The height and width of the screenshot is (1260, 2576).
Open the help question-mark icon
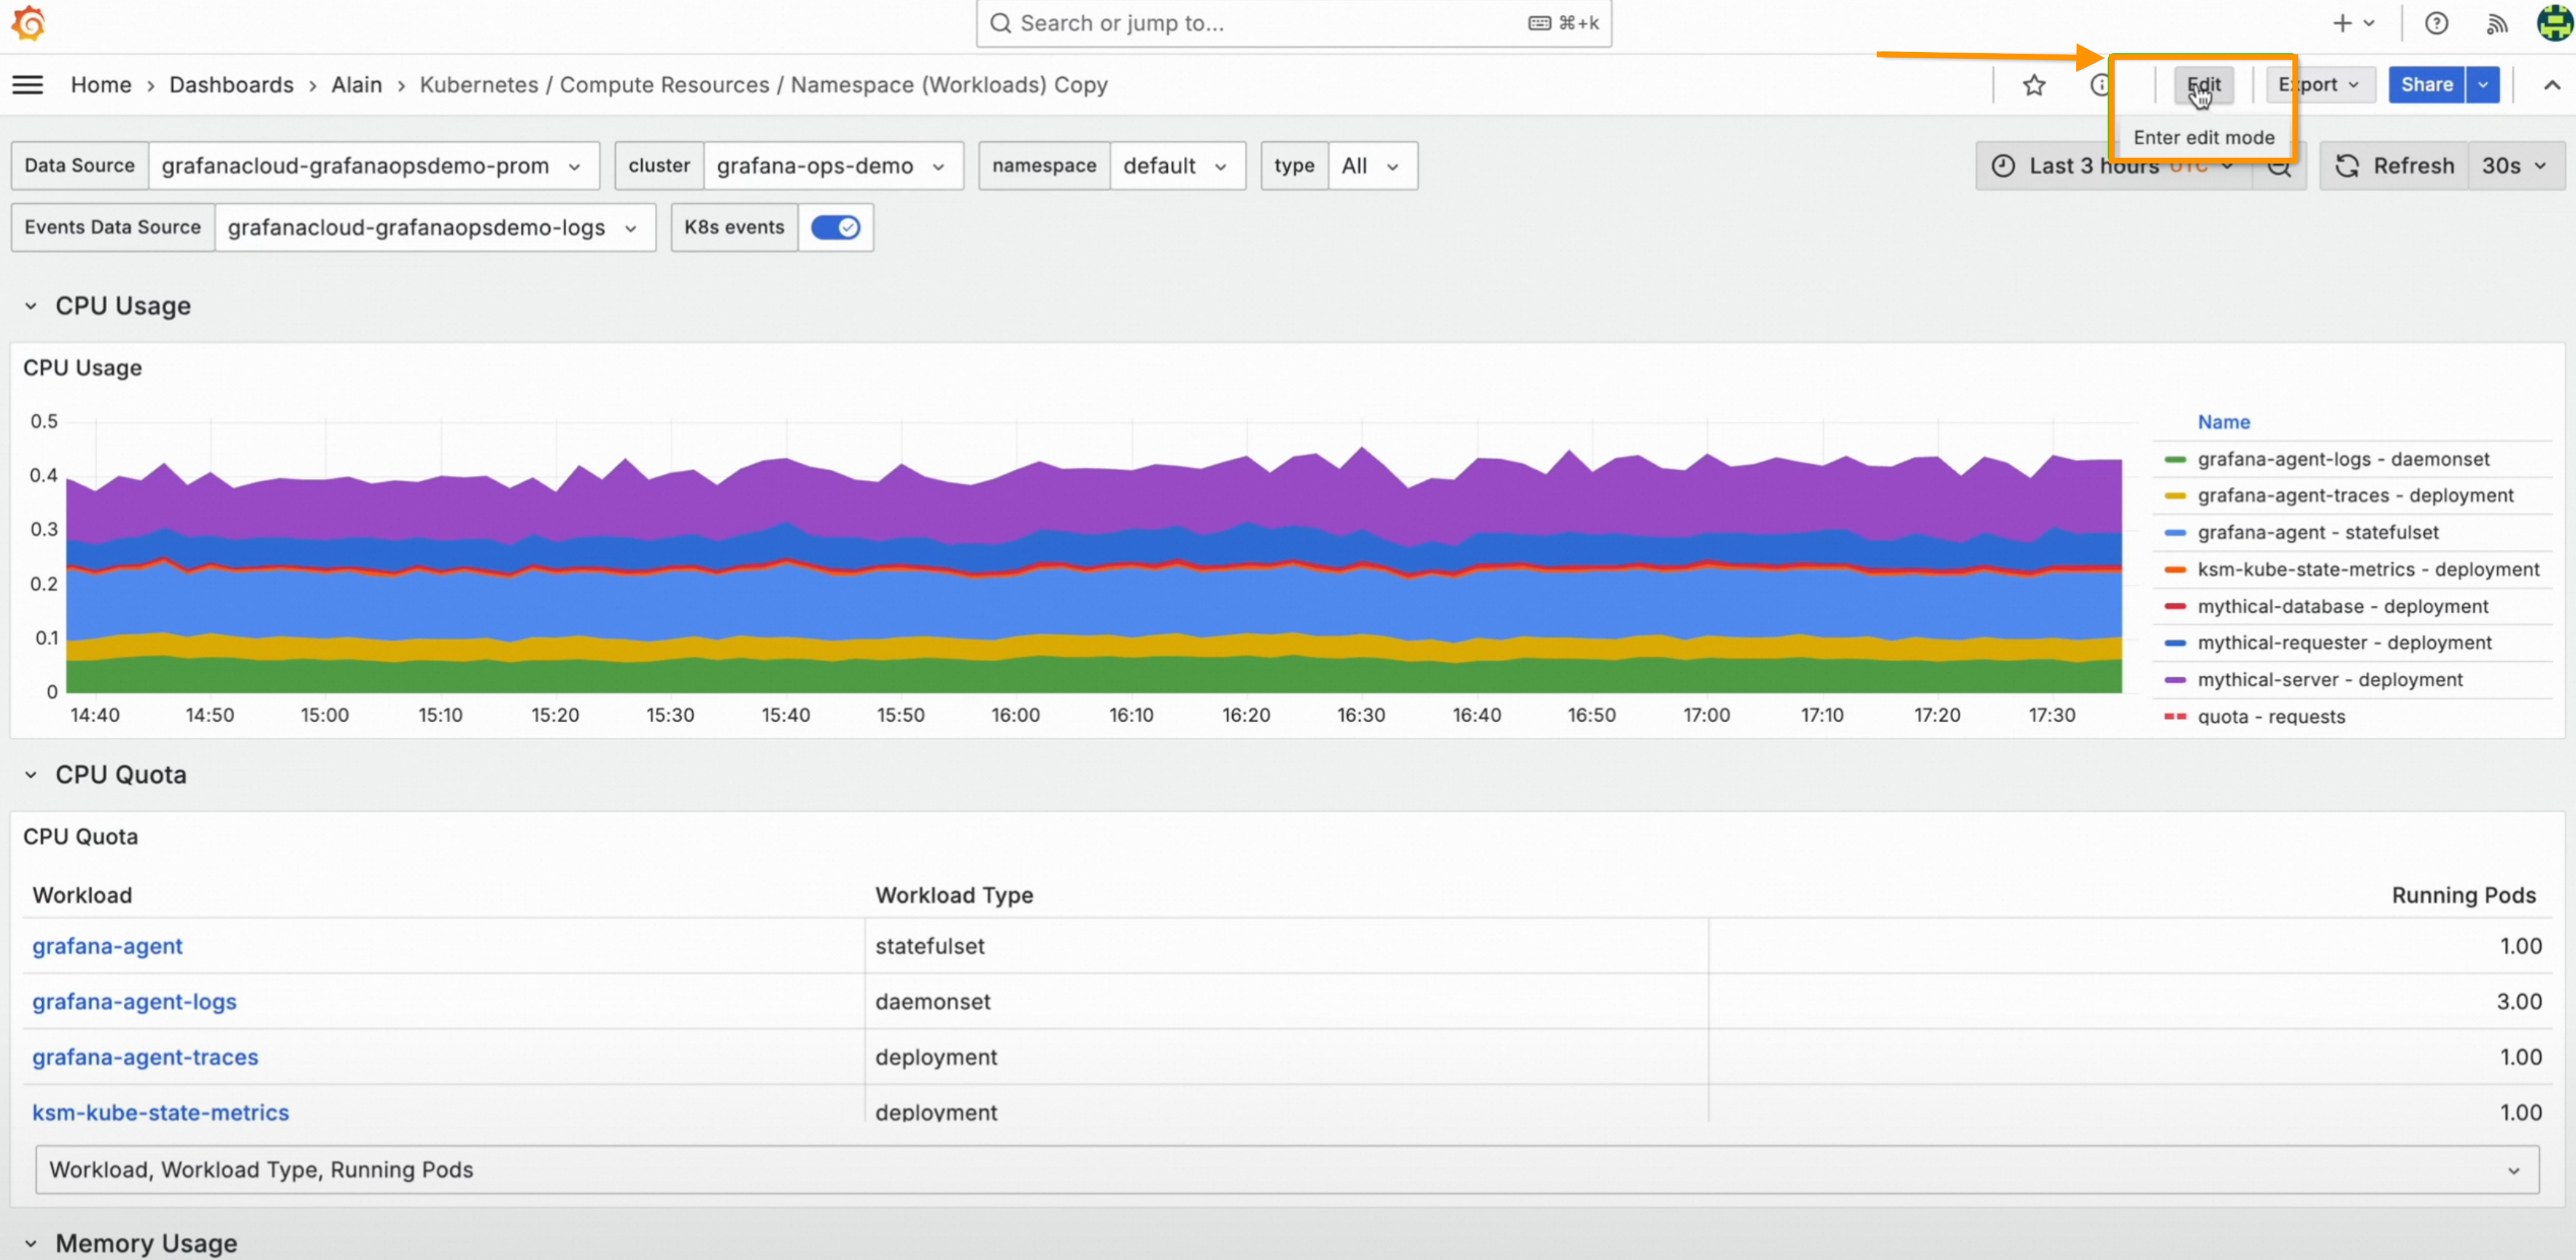click(x=2436, y=23)
